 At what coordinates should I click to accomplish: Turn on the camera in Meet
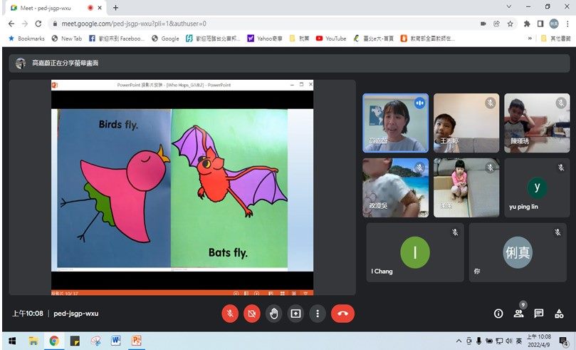pos(251,314)
